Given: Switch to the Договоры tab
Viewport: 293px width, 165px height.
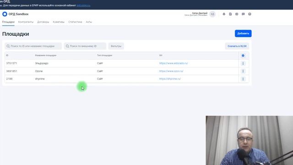Looking at the screenshot, I should [x=43, y=22].
